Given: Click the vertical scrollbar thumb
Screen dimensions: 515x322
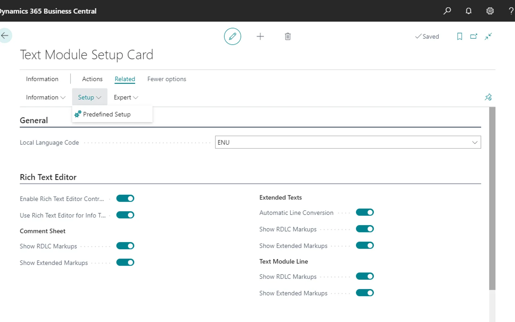Looking at the screenshot, I should click(492, 198).
